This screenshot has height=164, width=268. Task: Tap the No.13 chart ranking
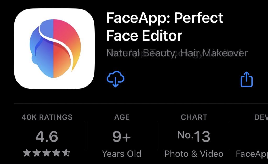click(x=194, y=136)
